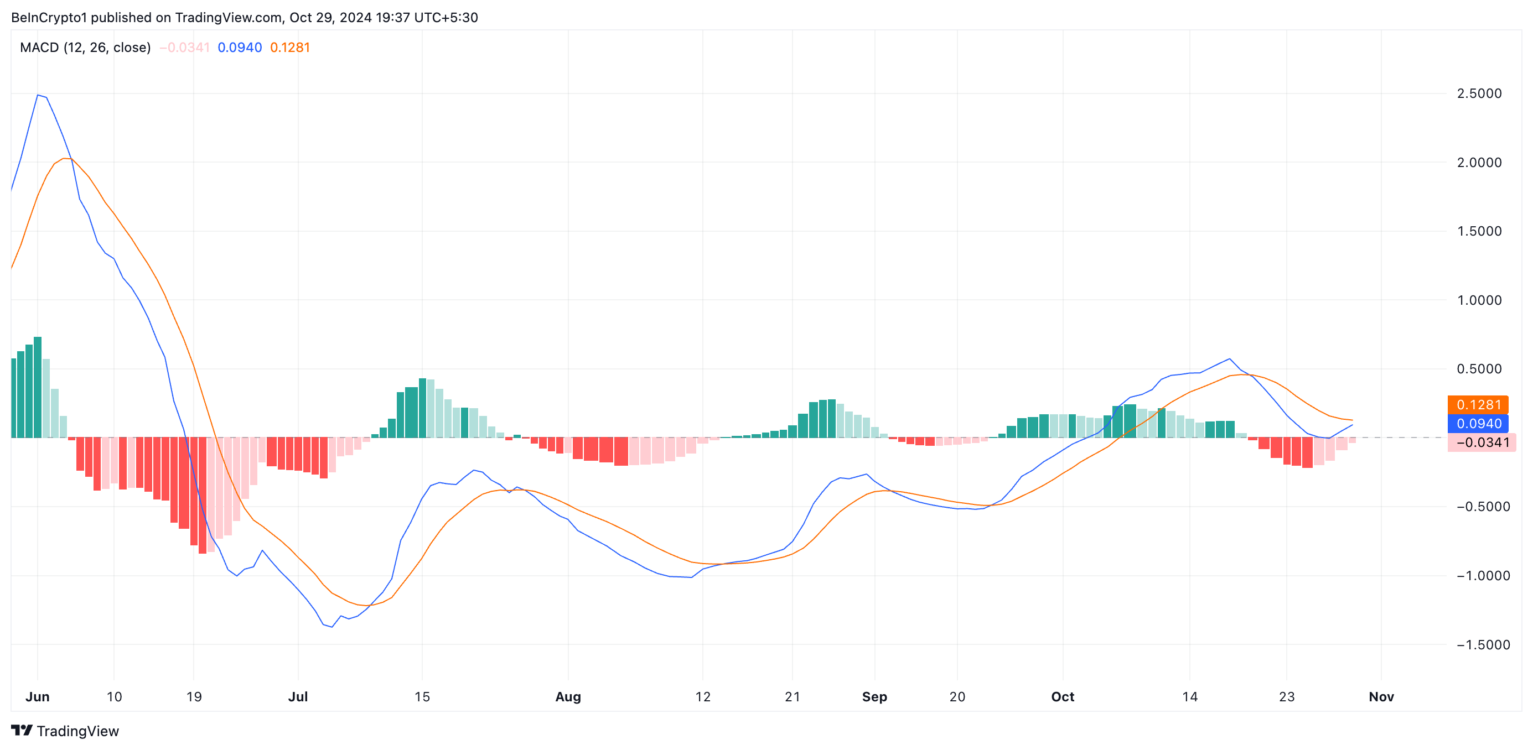Click the TradingView logo icon
Viewport: 1533px width, 750px height.
click(22, 730)
